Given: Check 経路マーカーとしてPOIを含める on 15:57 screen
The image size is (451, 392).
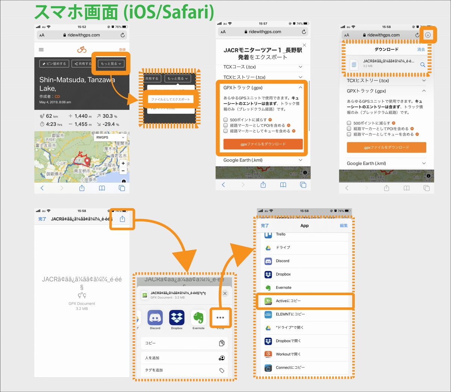Looking at the screenshot, I should (226, 125).
